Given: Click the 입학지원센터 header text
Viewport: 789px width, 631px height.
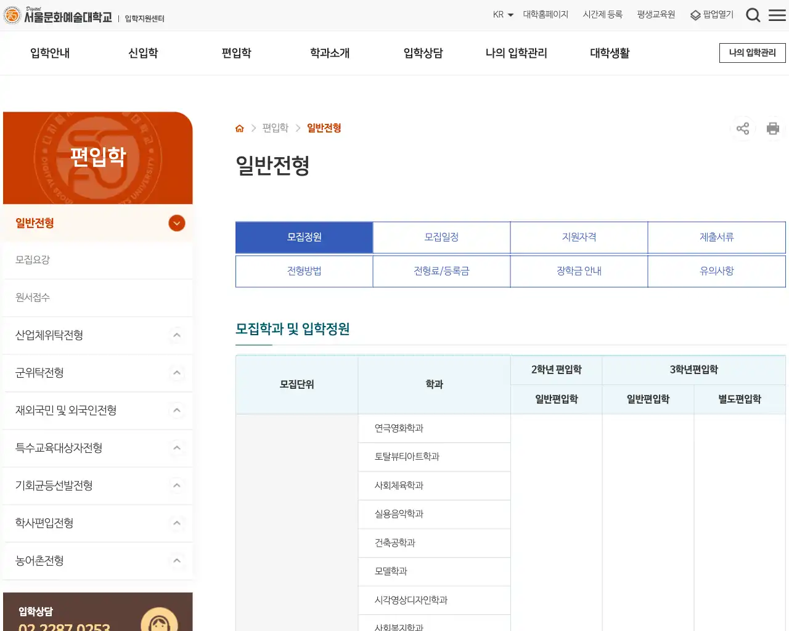Looking at the screenshot, I should [145, 18].
